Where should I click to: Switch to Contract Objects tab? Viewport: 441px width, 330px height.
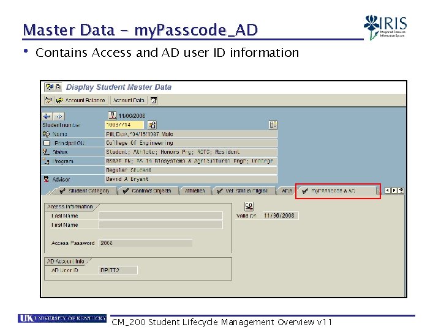pos(148,191)
